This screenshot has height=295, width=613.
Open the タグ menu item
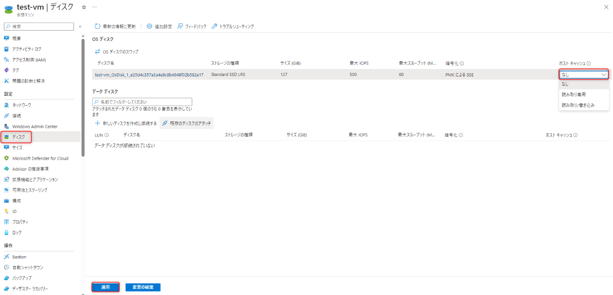(x=15, y=70)
